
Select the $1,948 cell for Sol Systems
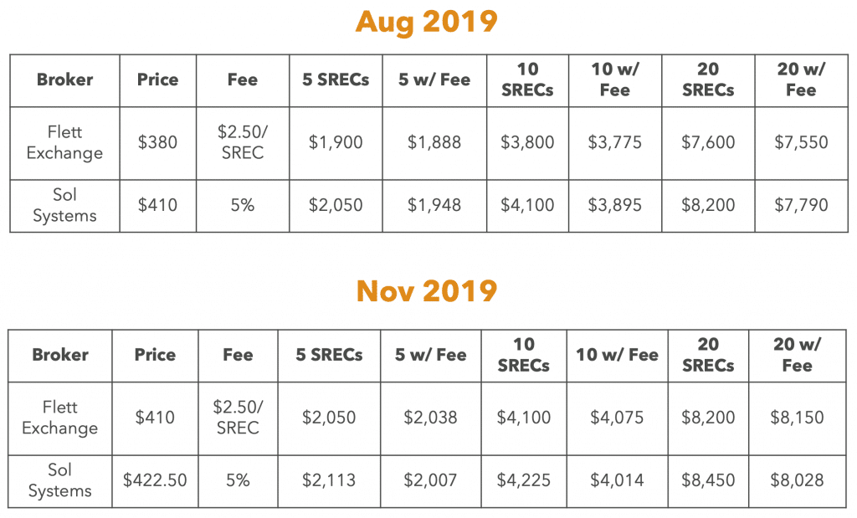tap(434, 206)
